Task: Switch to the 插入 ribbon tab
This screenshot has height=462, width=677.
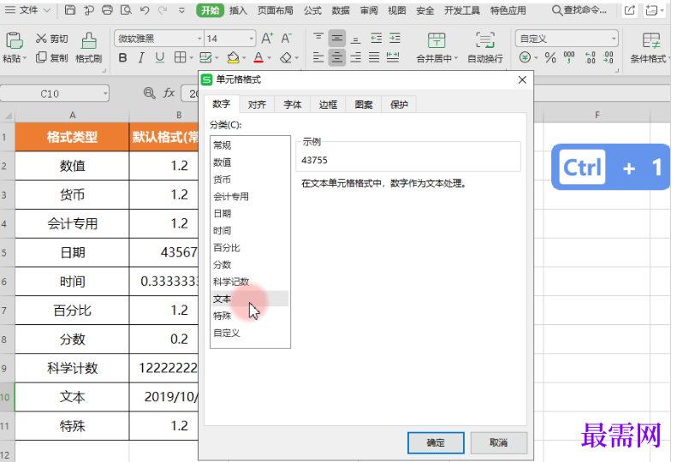Action: tap(238, 10)
